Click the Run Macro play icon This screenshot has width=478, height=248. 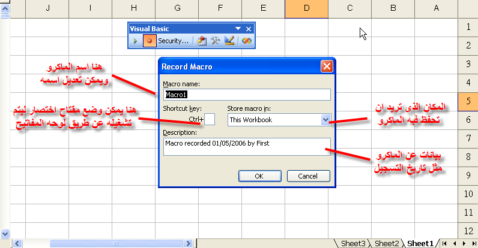click(135, 41)
